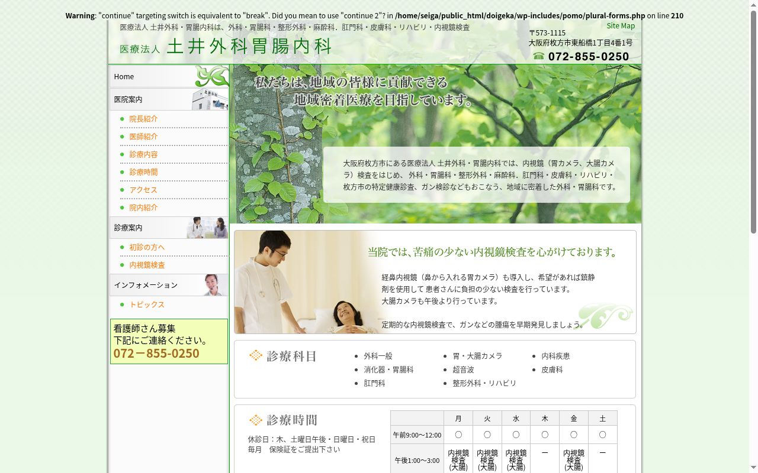Click the ornament icon beside 診療科目
This screenshot has height=473, width=758.
256,355
